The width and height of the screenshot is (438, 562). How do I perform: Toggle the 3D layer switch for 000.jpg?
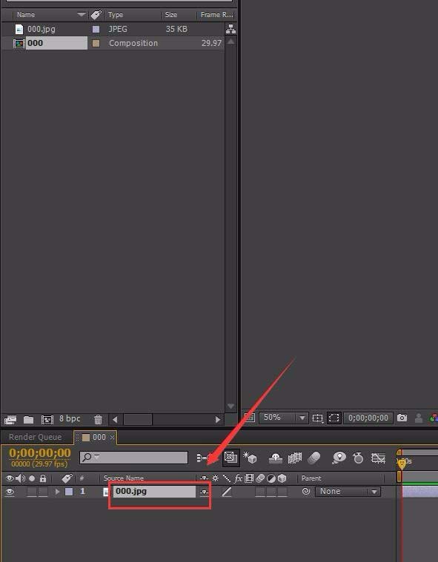tap(282, 492)
